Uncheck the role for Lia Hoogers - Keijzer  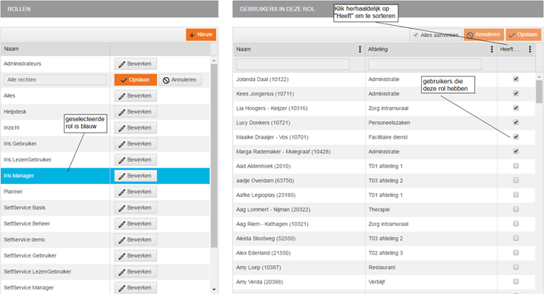516,108
